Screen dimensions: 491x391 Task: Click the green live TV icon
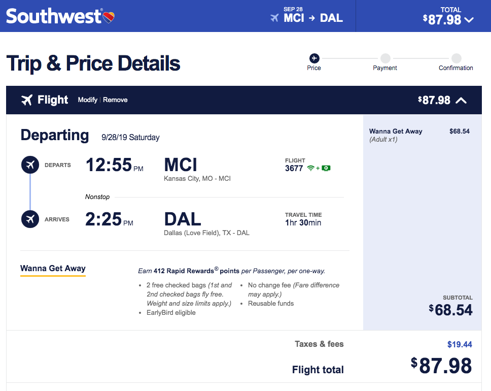tap(326, 169)
